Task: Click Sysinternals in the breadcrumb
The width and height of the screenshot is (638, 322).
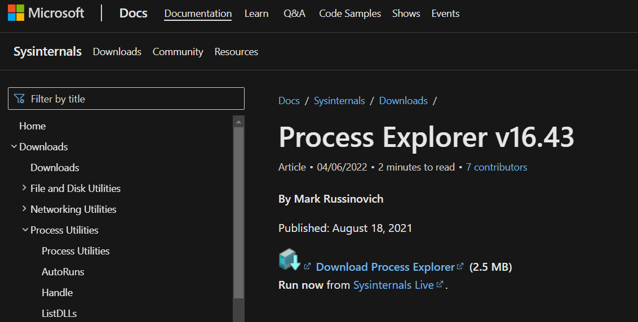Action: 339,100
